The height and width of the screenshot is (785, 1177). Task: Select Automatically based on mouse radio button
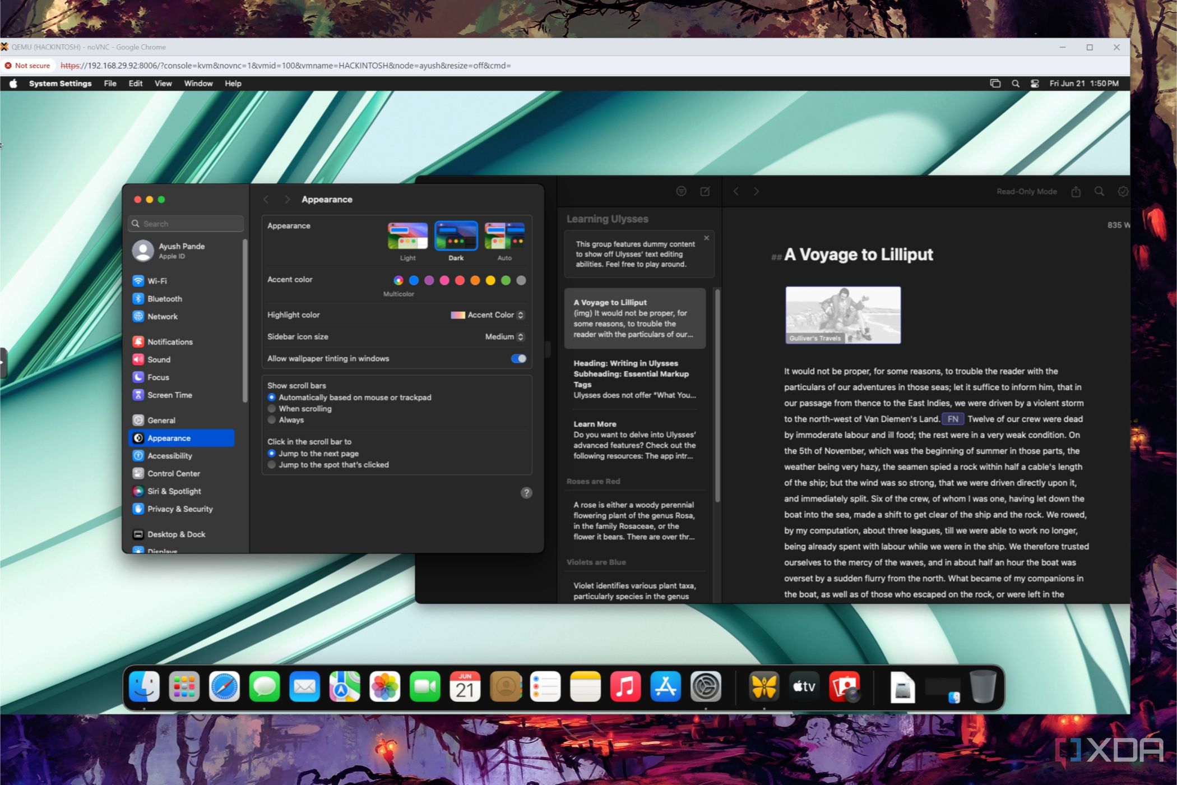click(270, 397)
